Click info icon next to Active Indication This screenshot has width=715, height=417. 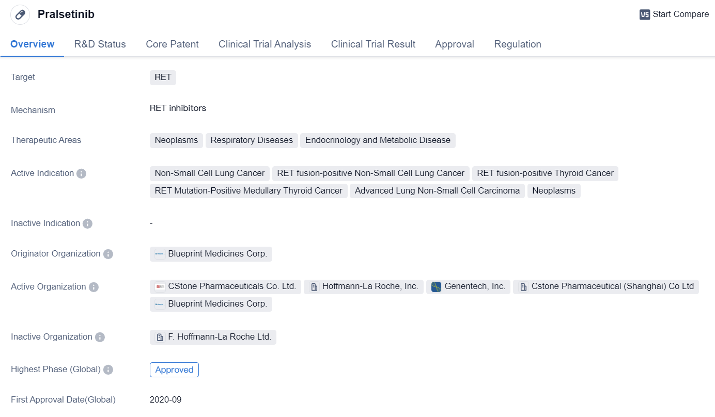(81, 173)
